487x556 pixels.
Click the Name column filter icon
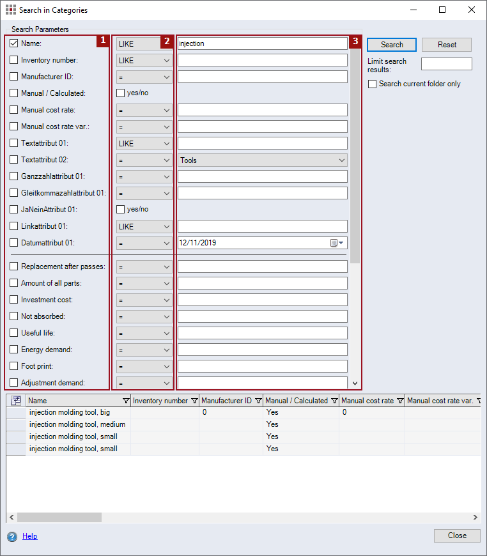pos(125,401)
